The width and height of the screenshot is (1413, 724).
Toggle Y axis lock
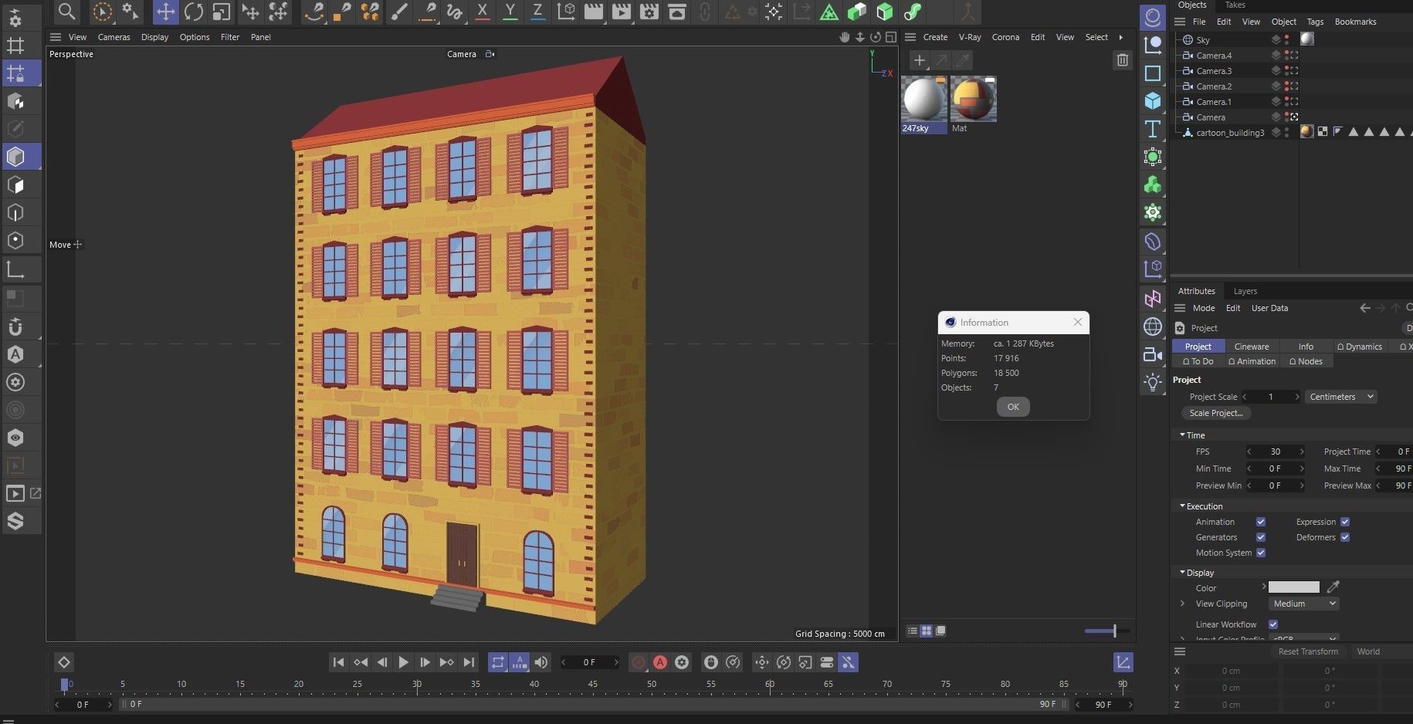click(x=510, y=12)
